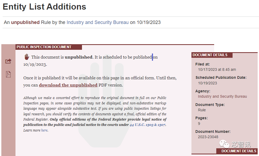This screenshot has height=156, width=259.
Task: Open the Industry and Security Bureau header link
Action: coord(97,22)
